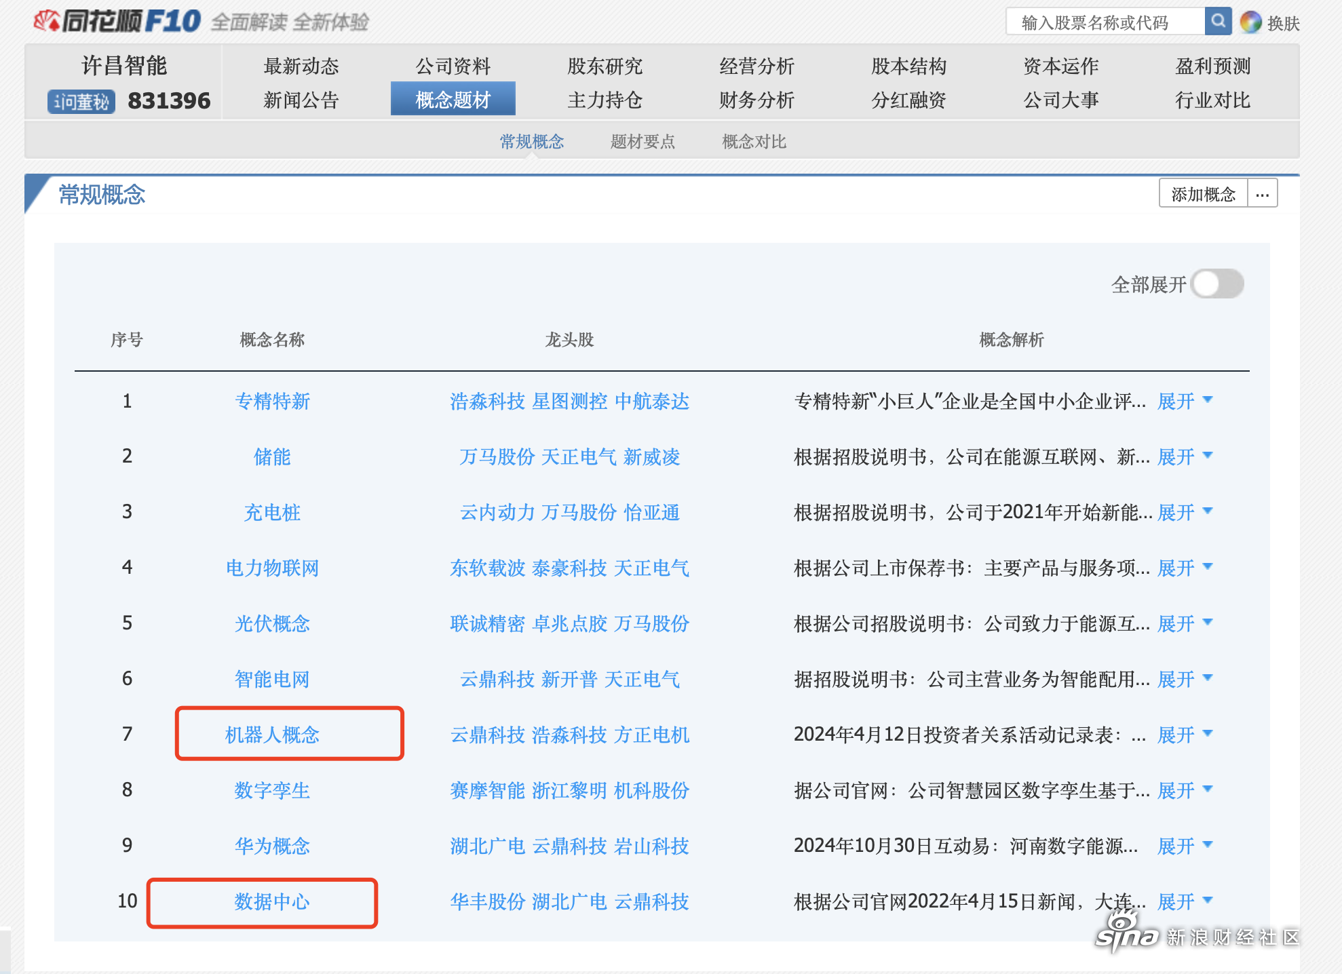This screenshot has height=974, width=1342.
Task: Expand the 数据中心 row details
Action: click(1185, 902)
